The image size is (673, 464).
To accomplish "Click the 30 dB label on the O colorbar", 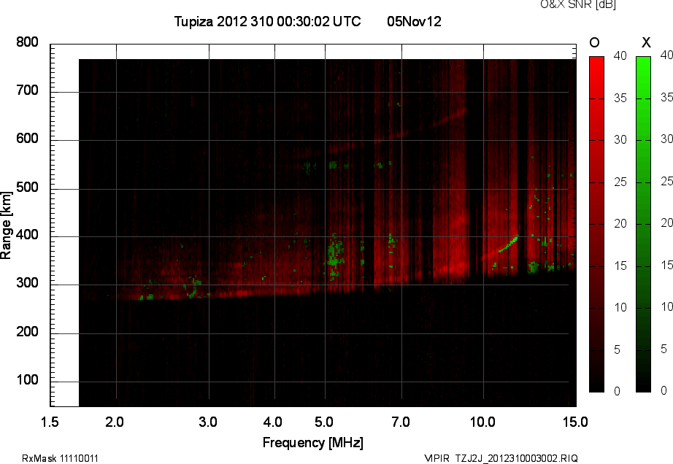I will (620, 140).
